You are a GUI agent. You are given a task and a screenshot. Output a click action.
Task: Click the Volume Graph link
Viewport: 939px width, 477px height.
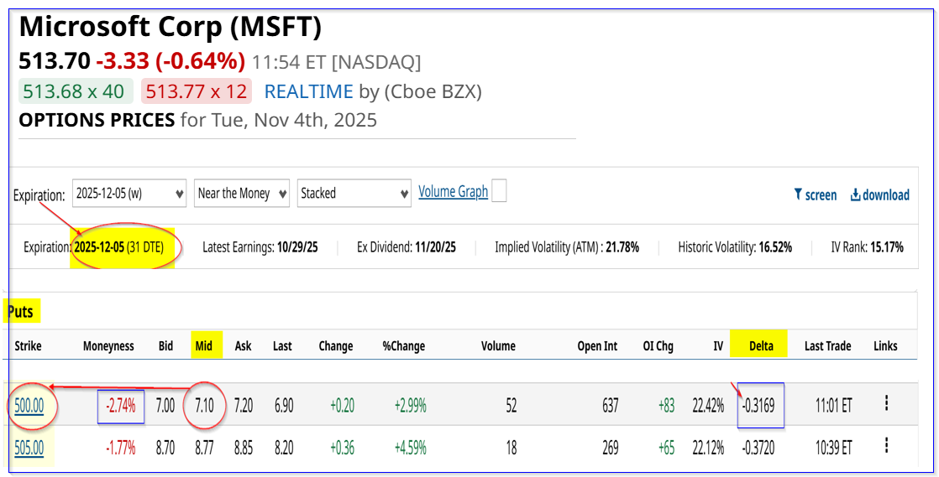click(453, 192)
